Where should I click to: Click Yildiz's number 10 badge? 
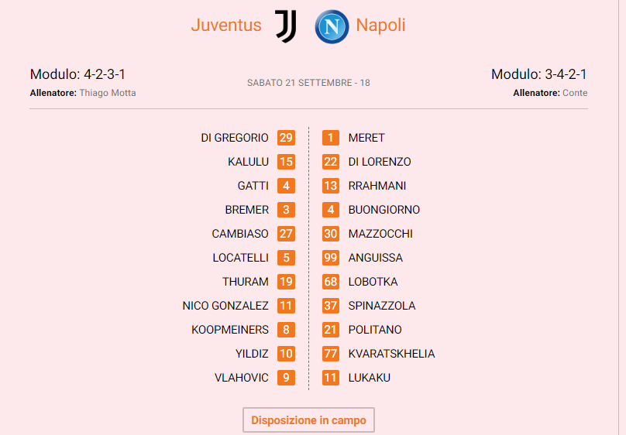(x=286, y=354)
